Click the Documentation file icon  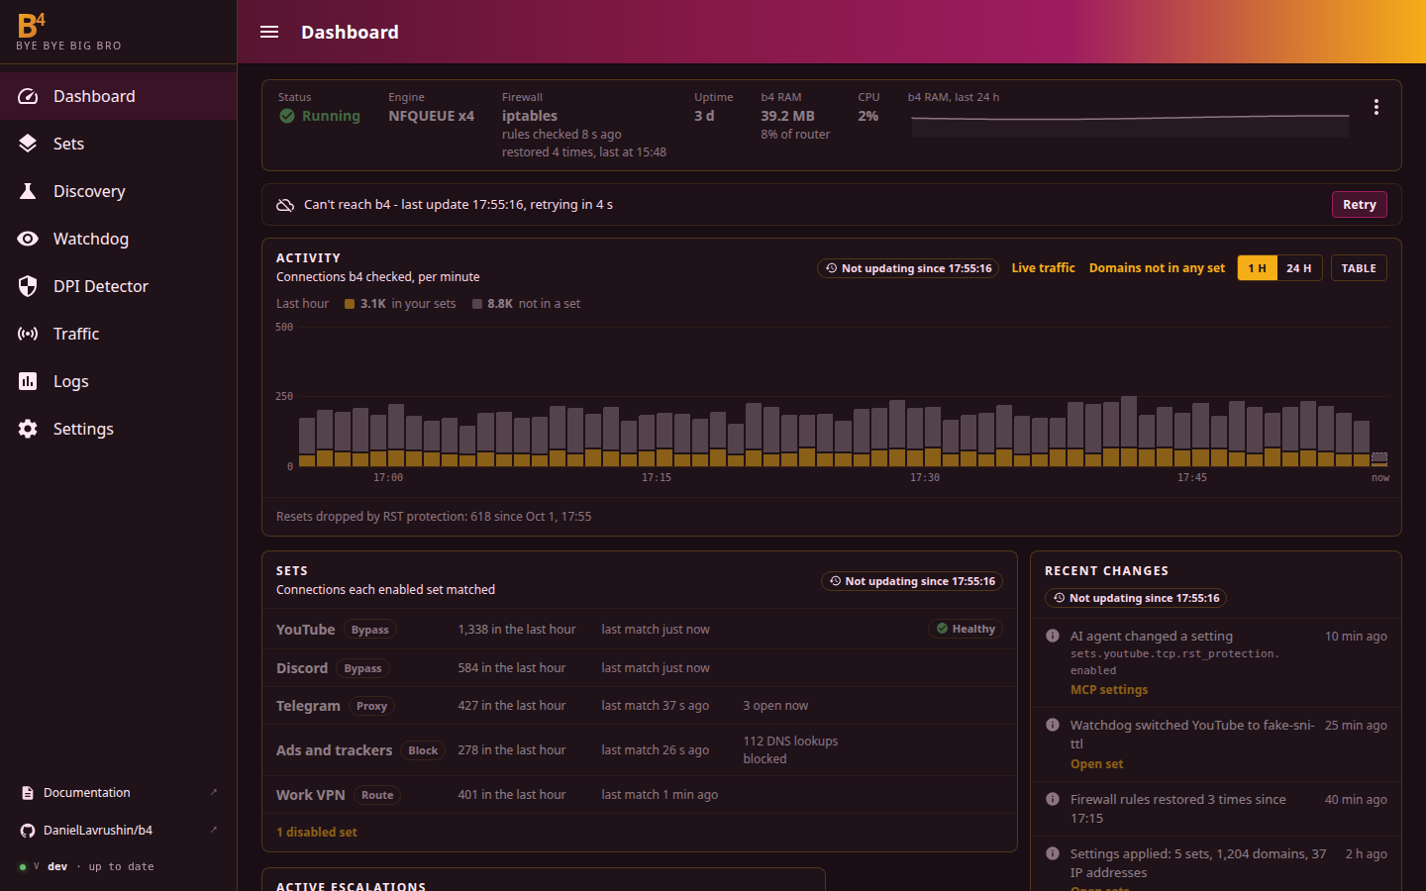click(x=28, y=793)
